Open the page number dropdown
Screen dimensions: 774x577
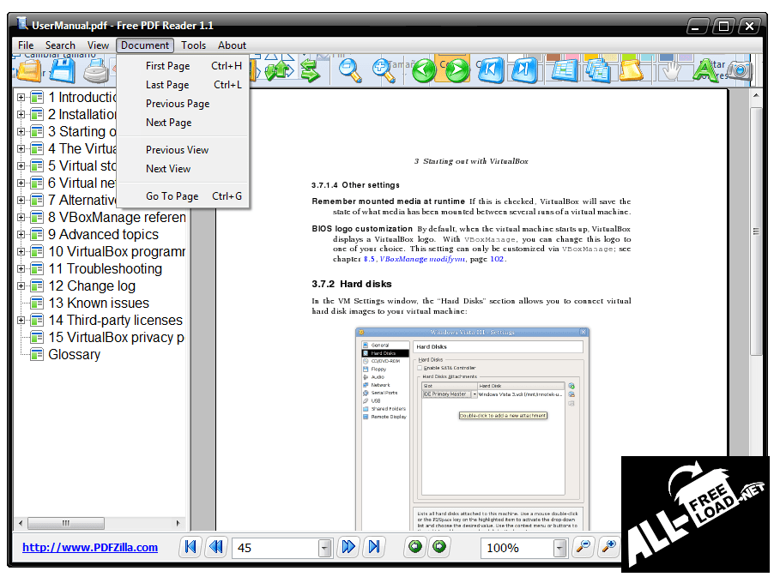tap(324, 548)
